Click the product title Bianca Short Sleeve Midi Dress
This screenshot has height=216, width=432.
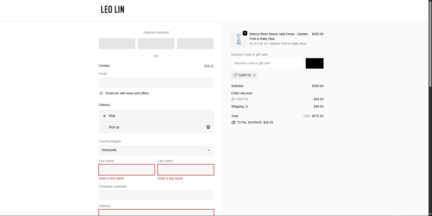pyautogui.click(x=278, y=36)
